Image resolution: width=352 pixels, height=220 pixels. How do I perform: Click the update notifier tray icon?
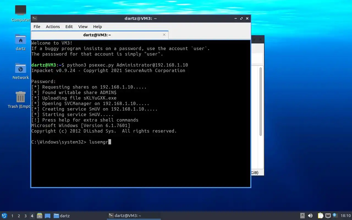[x=335, y=215]
